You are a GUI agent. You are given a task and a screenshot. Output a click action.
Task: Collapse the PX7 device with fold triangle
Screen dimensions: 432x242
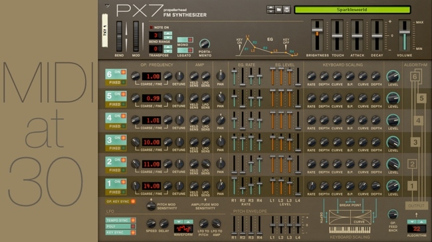click(x=107, y=5)
